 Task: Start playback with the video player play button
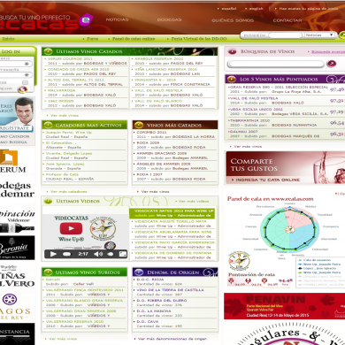53,254
